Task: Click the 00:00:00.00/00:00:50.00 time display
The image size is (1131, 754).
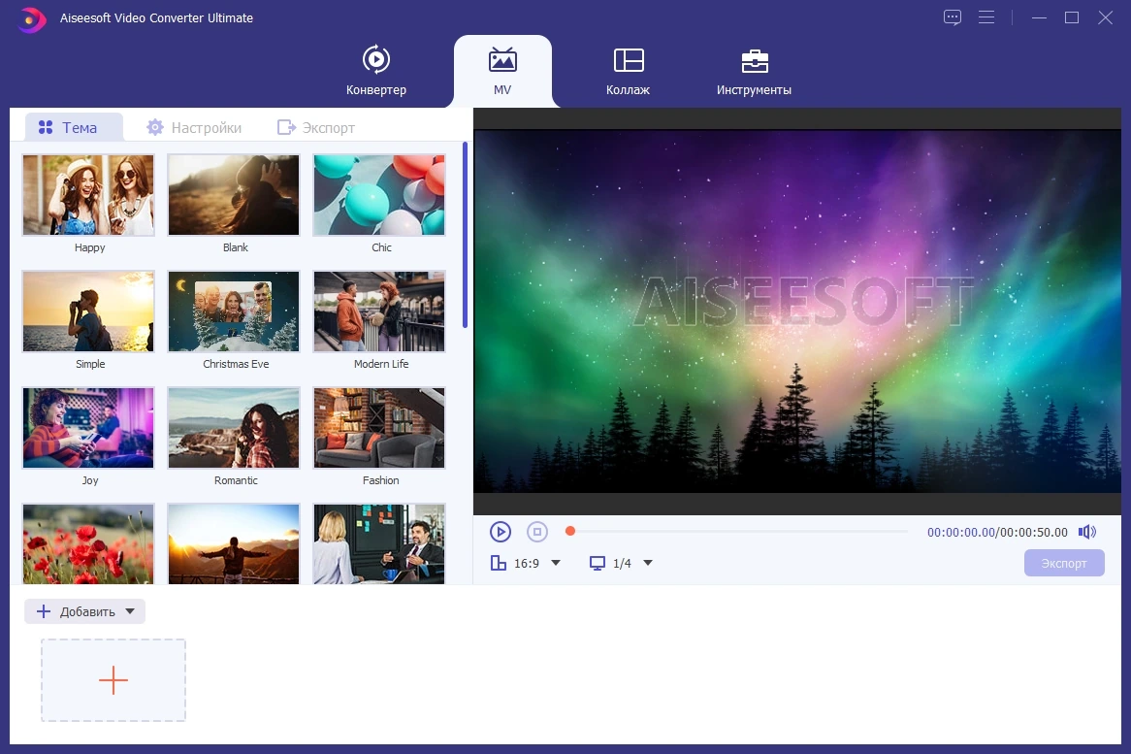Action: pos(997,532)
